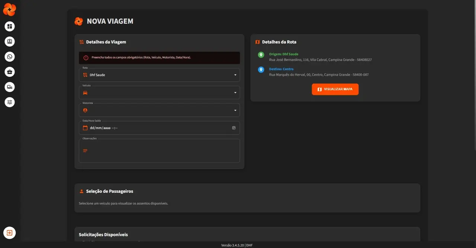Open the Rota dropdown showing Dhf Saude
The width and height of the screenshot is (476, 248).
point(159,75)
